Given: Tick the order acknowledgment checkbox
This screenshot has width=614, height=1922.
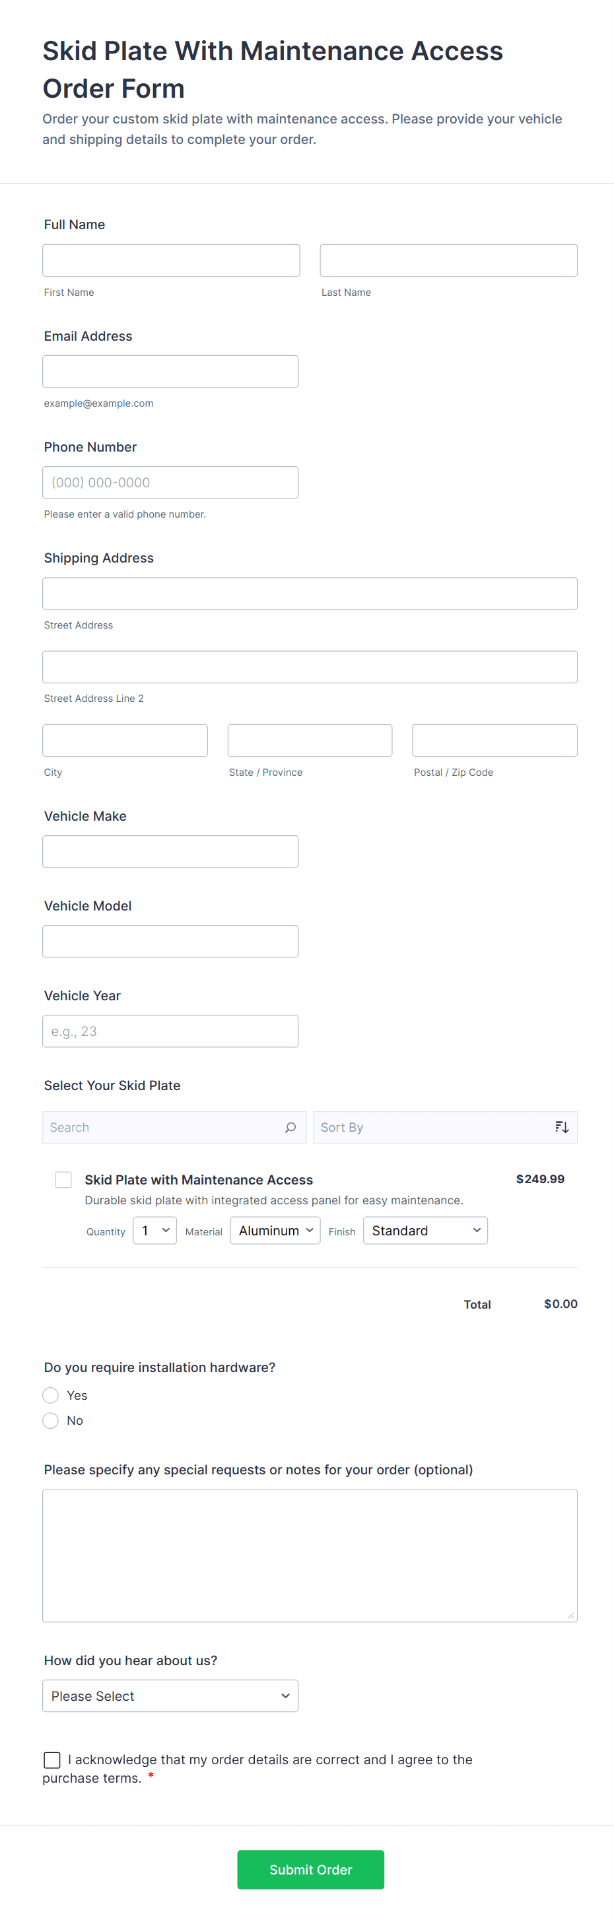Looking at the screenshot, I should [x=52, y=1760].
